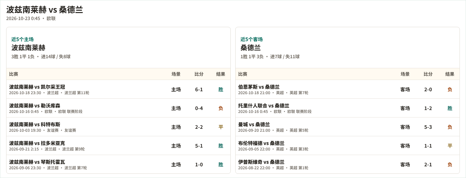This screenshot has height=178, width=466.
Task: Click the 比分 column header in left table
Action: pos(199,74)
